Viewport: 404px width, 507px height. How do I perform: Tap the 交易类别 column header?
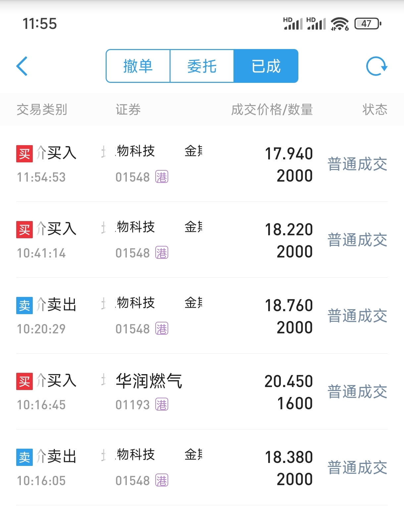click(x=42, y=110)
